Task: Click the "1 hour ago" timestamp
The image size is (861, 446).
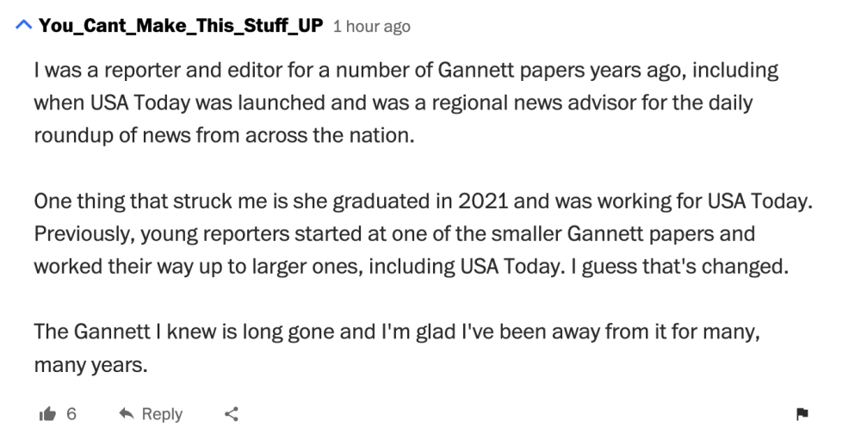Action: (372, 27)
